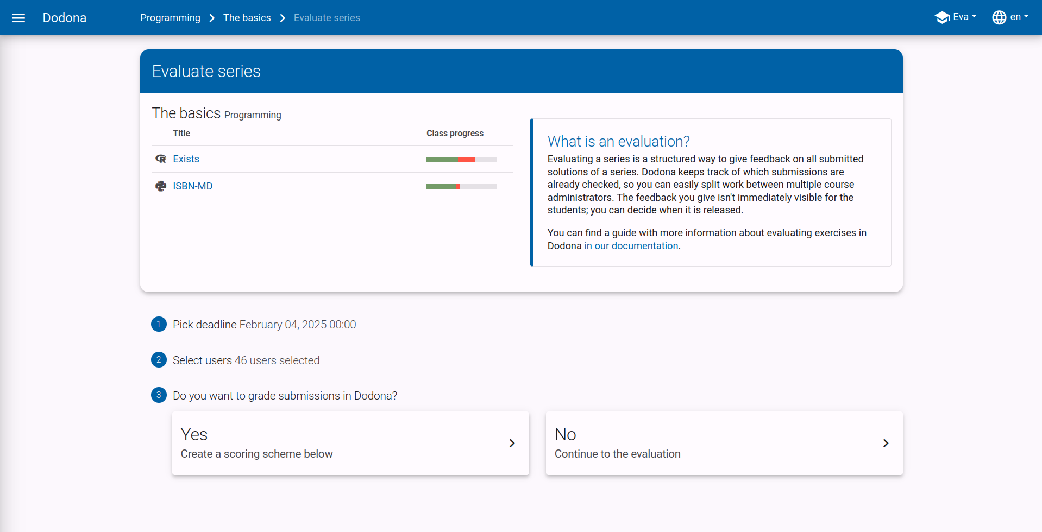The width and height of the screenshot is (1042, 532).
Task: Click the Title column header
Action: (181, 134)
